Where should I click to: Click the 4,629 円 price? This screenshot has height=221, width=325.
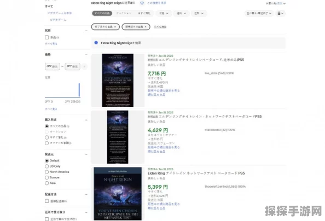point(158,130)
